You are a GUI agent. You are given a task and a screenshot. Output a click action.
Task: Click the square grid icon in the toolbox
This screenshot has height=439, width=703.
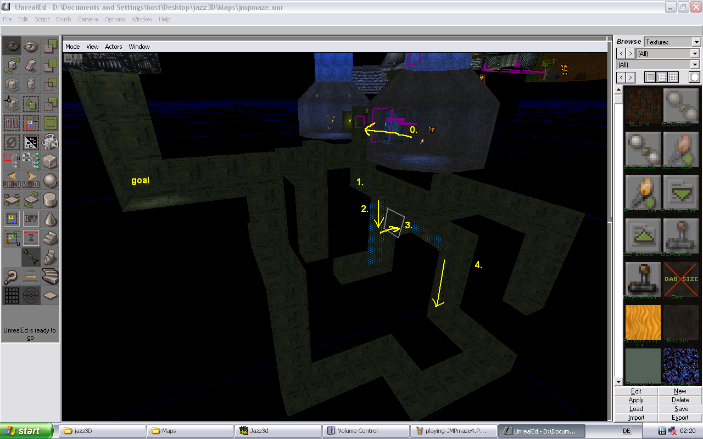coord(12,296)
